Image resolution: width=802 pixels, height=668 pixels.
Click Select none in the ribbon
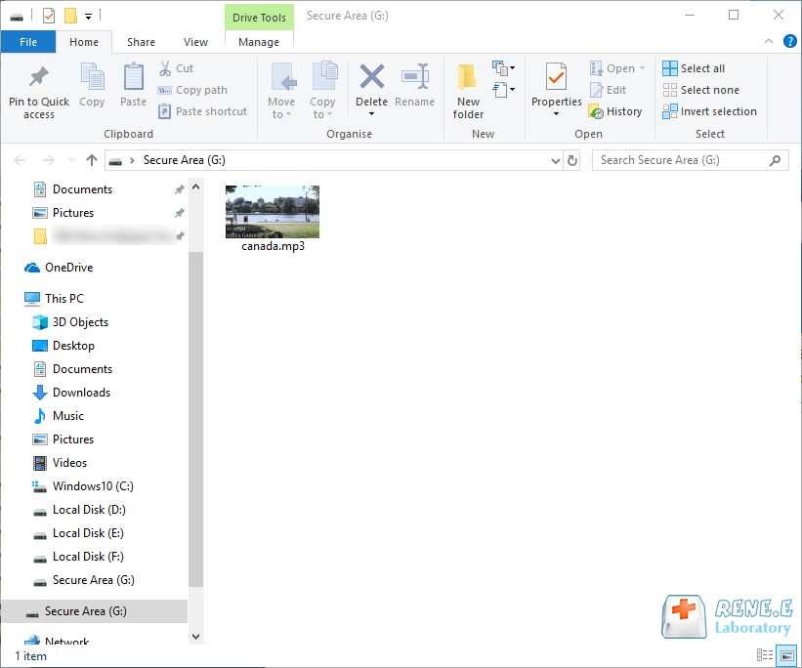point(700,90)
